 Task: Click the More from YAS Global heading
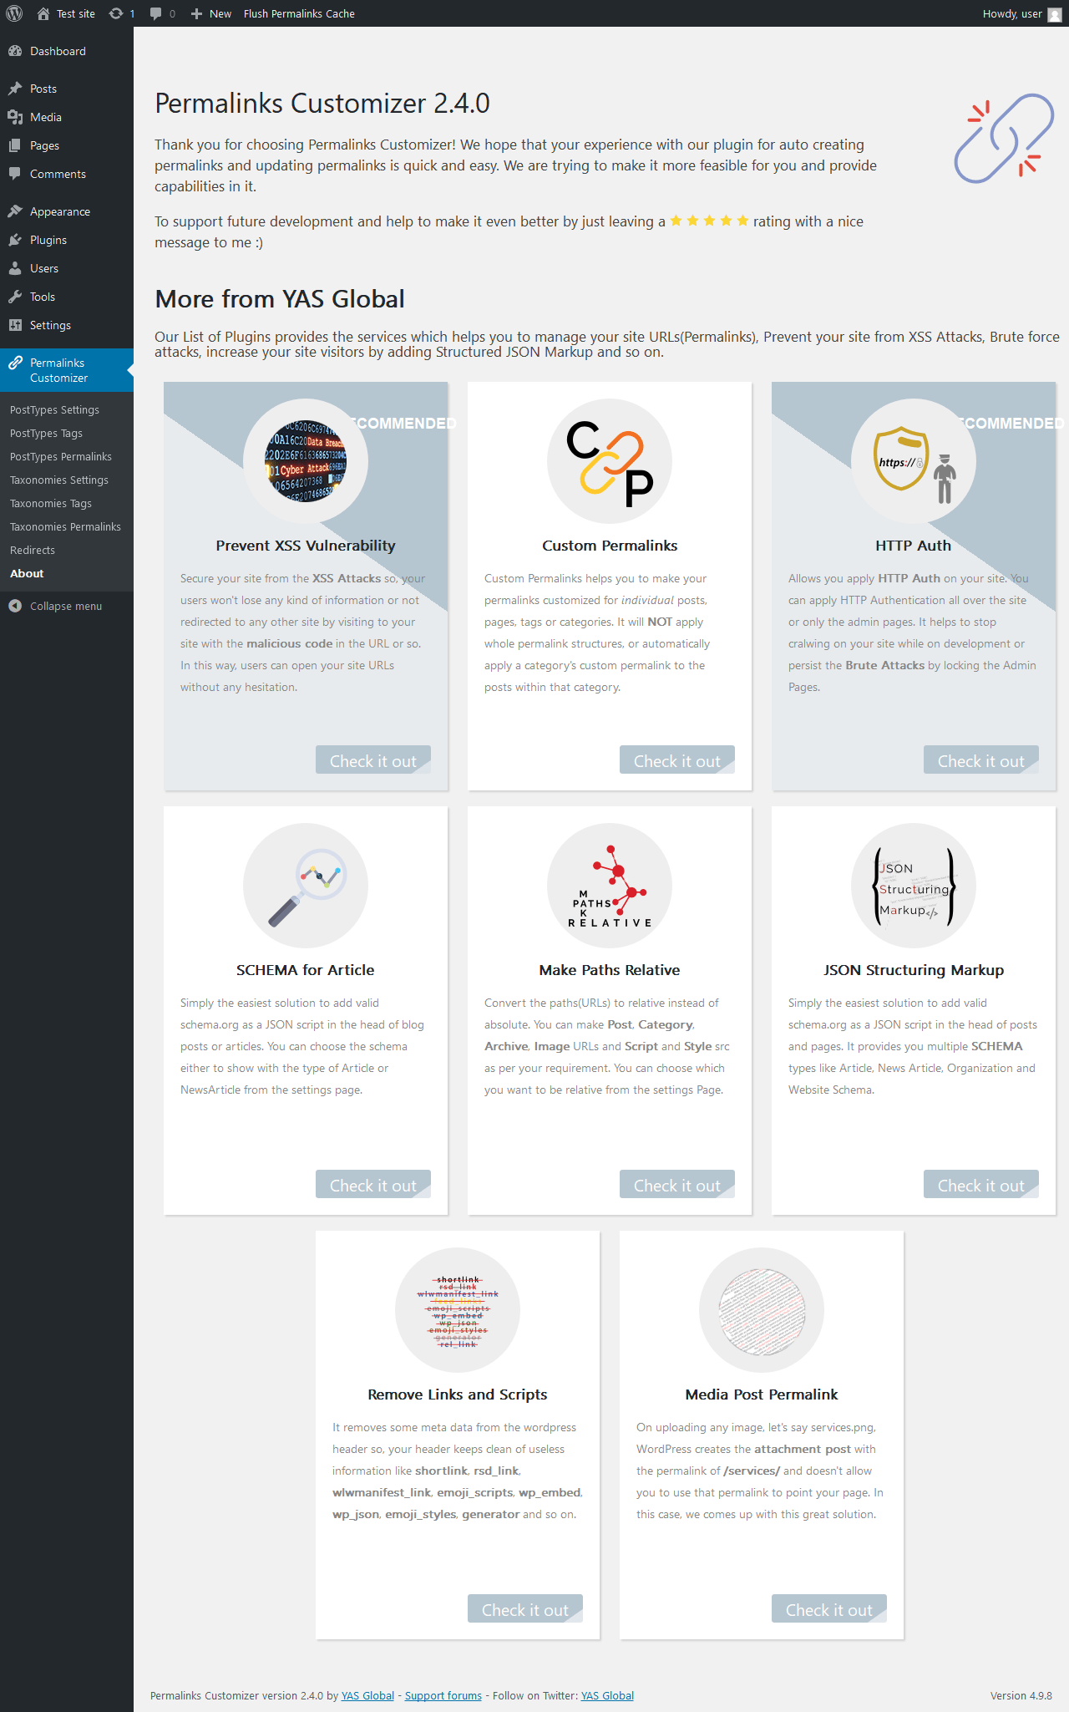(280, 298)
